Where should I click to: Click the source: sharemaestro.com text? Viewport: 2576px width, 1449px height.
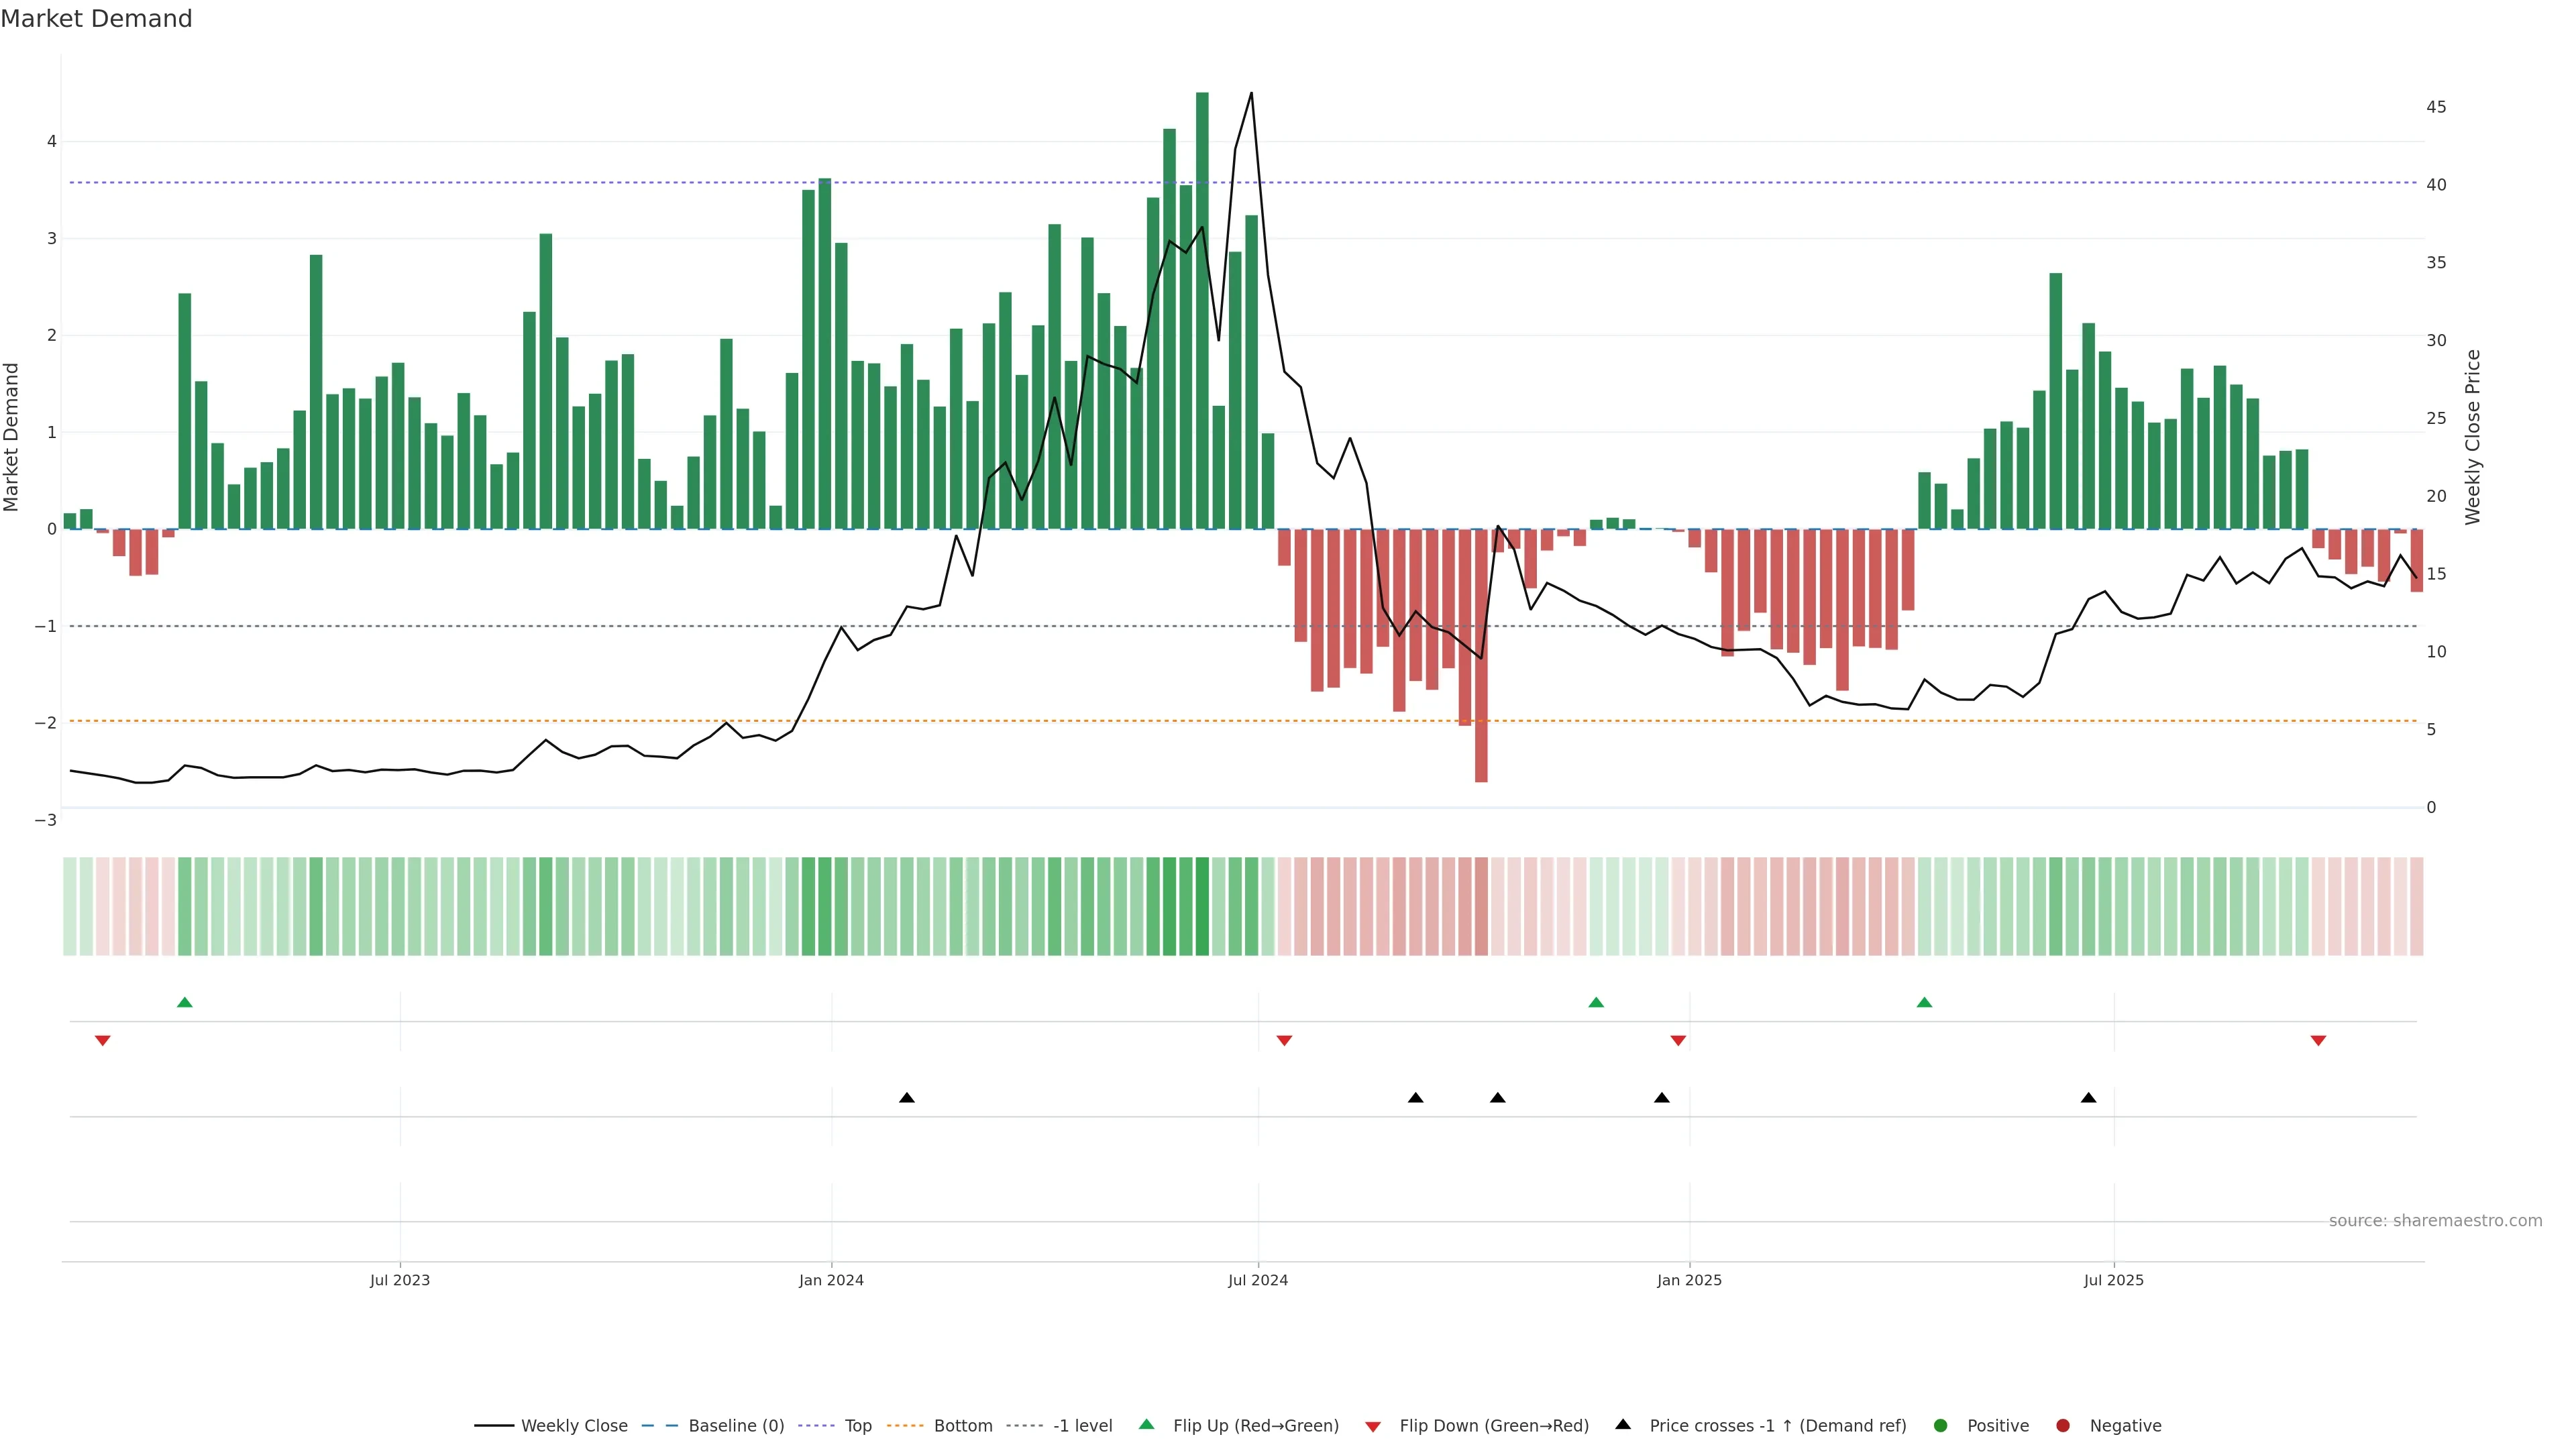[x=2435, y=1221]
